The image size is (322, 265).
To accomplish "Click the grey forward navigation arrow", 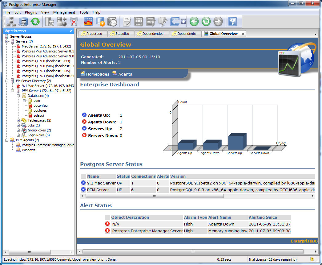I will coord(218,22).
